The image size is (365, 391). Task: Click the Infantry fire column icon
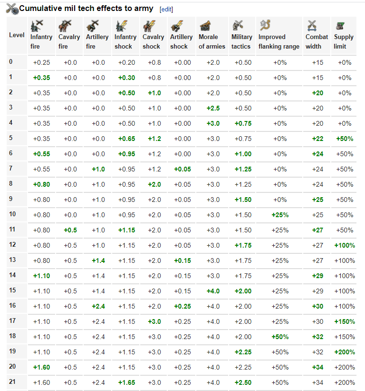pyautogui.click(x=37, y=26)
